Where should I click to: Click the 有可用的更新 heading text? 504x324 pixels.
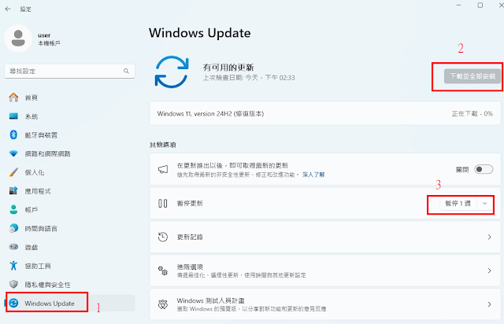click(228, 67)
